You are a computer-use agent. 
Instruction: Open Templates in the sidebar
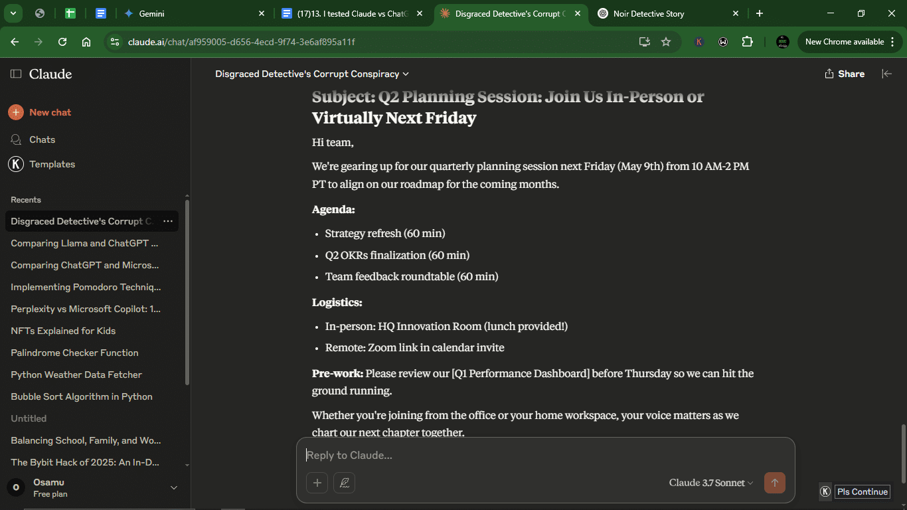(x=42, y=164)
